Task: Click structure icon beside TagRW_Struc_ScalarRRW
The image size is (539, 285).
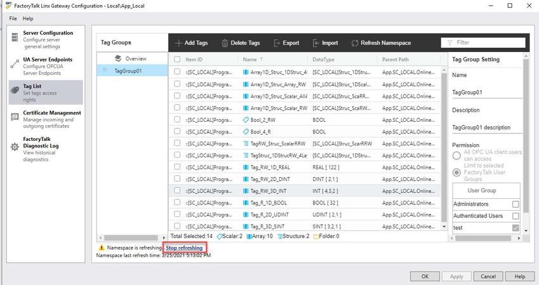Action: coord(246,143)
